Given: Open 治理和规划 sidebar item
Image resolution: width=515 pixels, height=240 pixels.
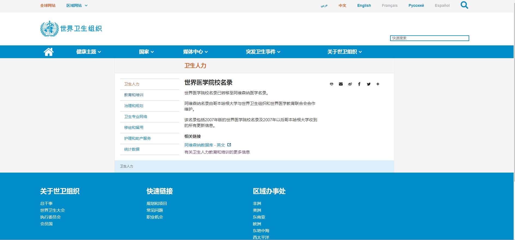Looking at the screenshot, I should coord(149,106).
